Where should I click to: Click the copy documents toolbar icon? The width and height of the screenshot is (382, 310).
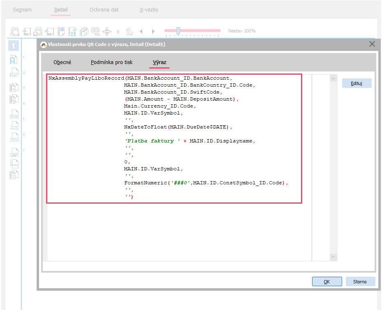pos(84,31)
